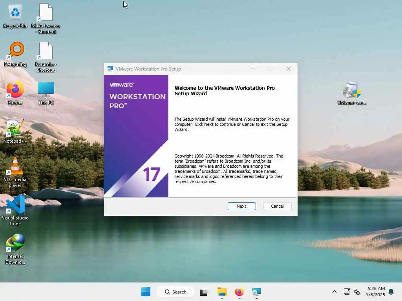402x301 pixels.
Task: Close the VMware Workstation Pro Setup window
Action: (289, 69)
